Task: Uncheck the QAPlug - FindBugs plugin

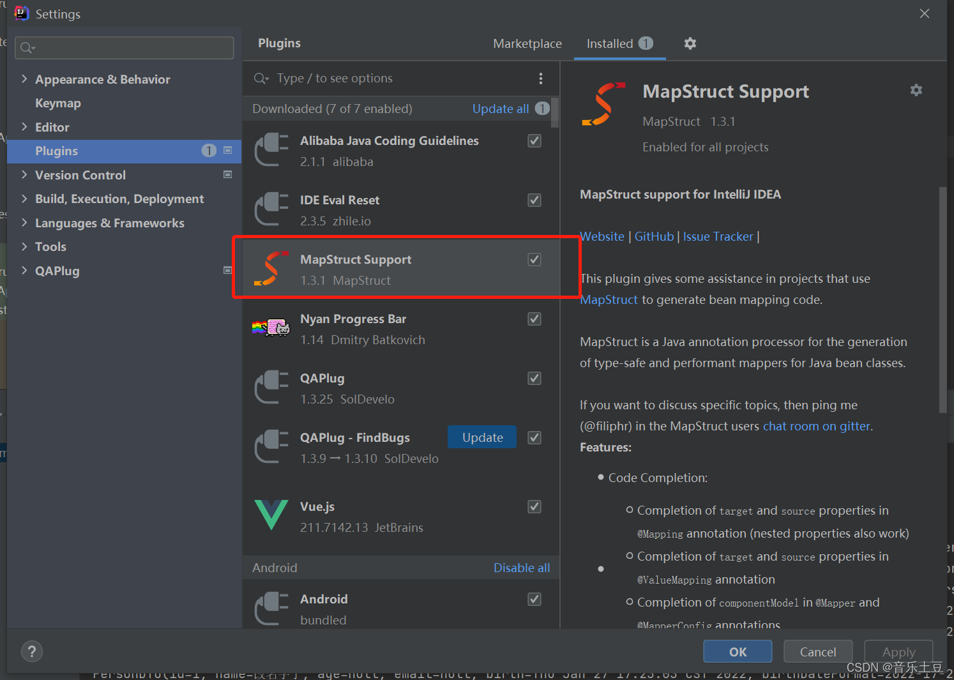Action: point(534,437)
